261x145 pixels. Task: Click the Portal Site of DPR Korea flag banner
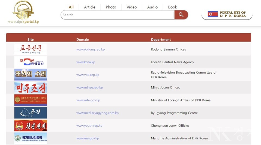(227, 14)
